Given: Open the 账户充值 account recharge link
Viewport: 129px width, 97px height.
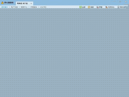Looking at the screenshot, I should pyautogui.click(x=14, y=7).
